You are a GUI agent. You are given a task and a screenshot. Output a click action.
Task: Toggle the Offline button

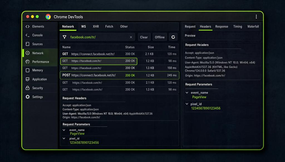(x=159, y=37)
